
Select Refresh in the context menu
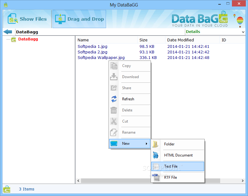[x=130, y=99]
